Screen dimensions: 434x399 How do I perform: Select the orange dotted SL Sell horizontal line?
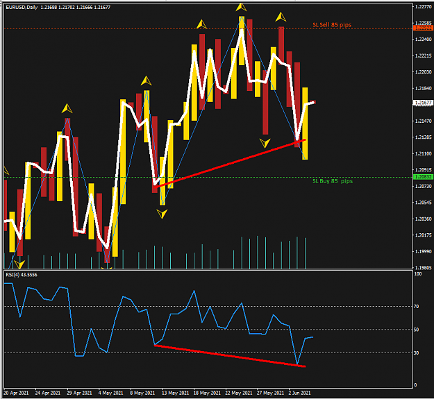[208, 28]
